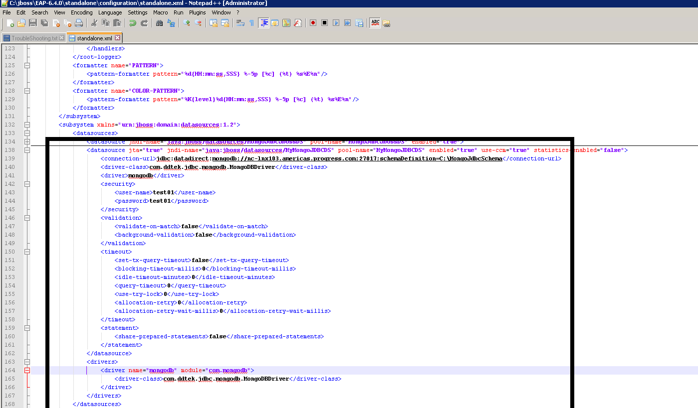Collapse the driver element at line 164
Screen dimensions: 698x408
click(x=27, y=370)
